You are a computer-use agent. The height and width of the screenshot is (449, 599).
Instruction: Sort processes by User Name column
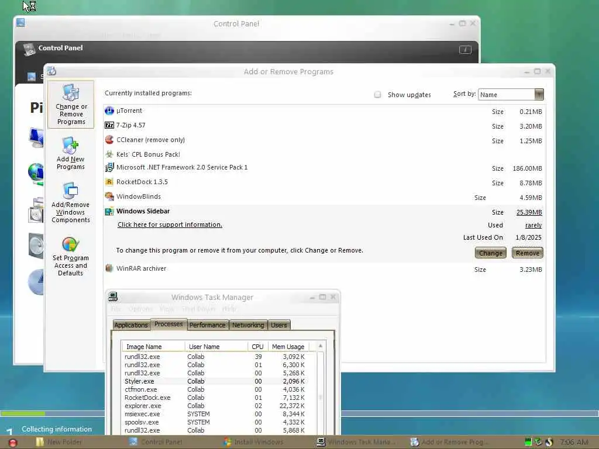(x=216, y=346)
